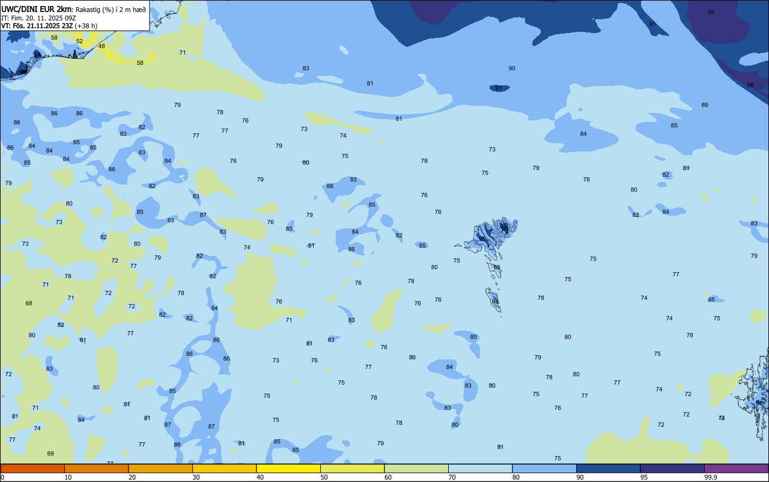Click the 69 humidity value on the map
The width and height of the screenshot is (769, 482).
50,454
